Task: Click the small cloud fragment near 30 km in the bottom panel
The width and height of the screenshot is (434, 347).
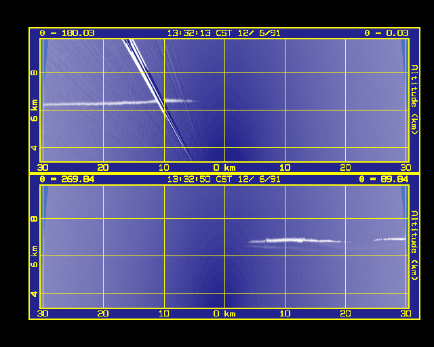Action: [x=390, y=239]
